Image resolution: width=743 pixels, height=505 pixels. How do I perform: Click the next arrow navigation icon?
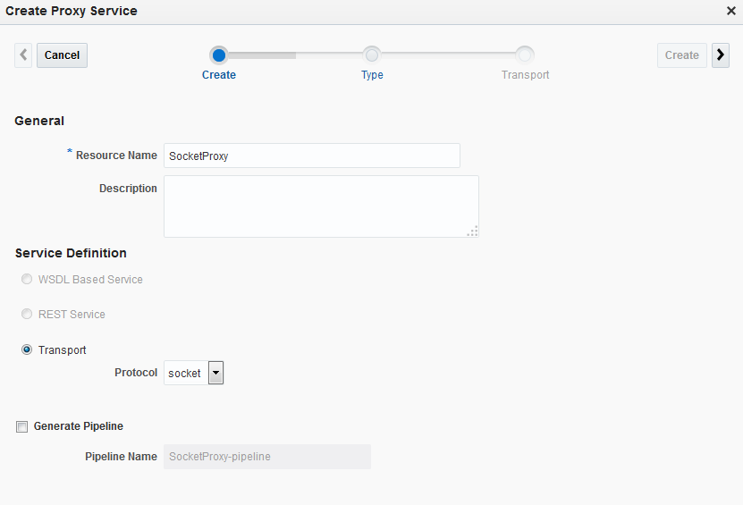click(x=721, y=55)
